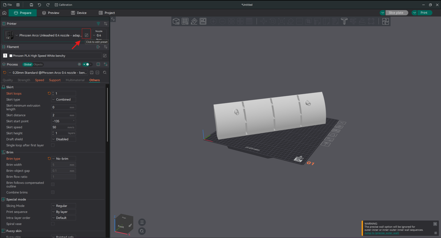Viewport: 441px width, 238px height.
Task: Switch to the Preview tab
Action: tap(51, 13)
